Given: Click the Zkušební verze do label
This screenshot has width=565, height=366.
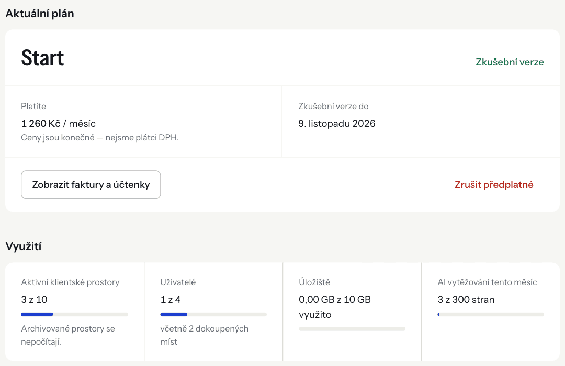Looking at the screenshot, I should point(333,106).
